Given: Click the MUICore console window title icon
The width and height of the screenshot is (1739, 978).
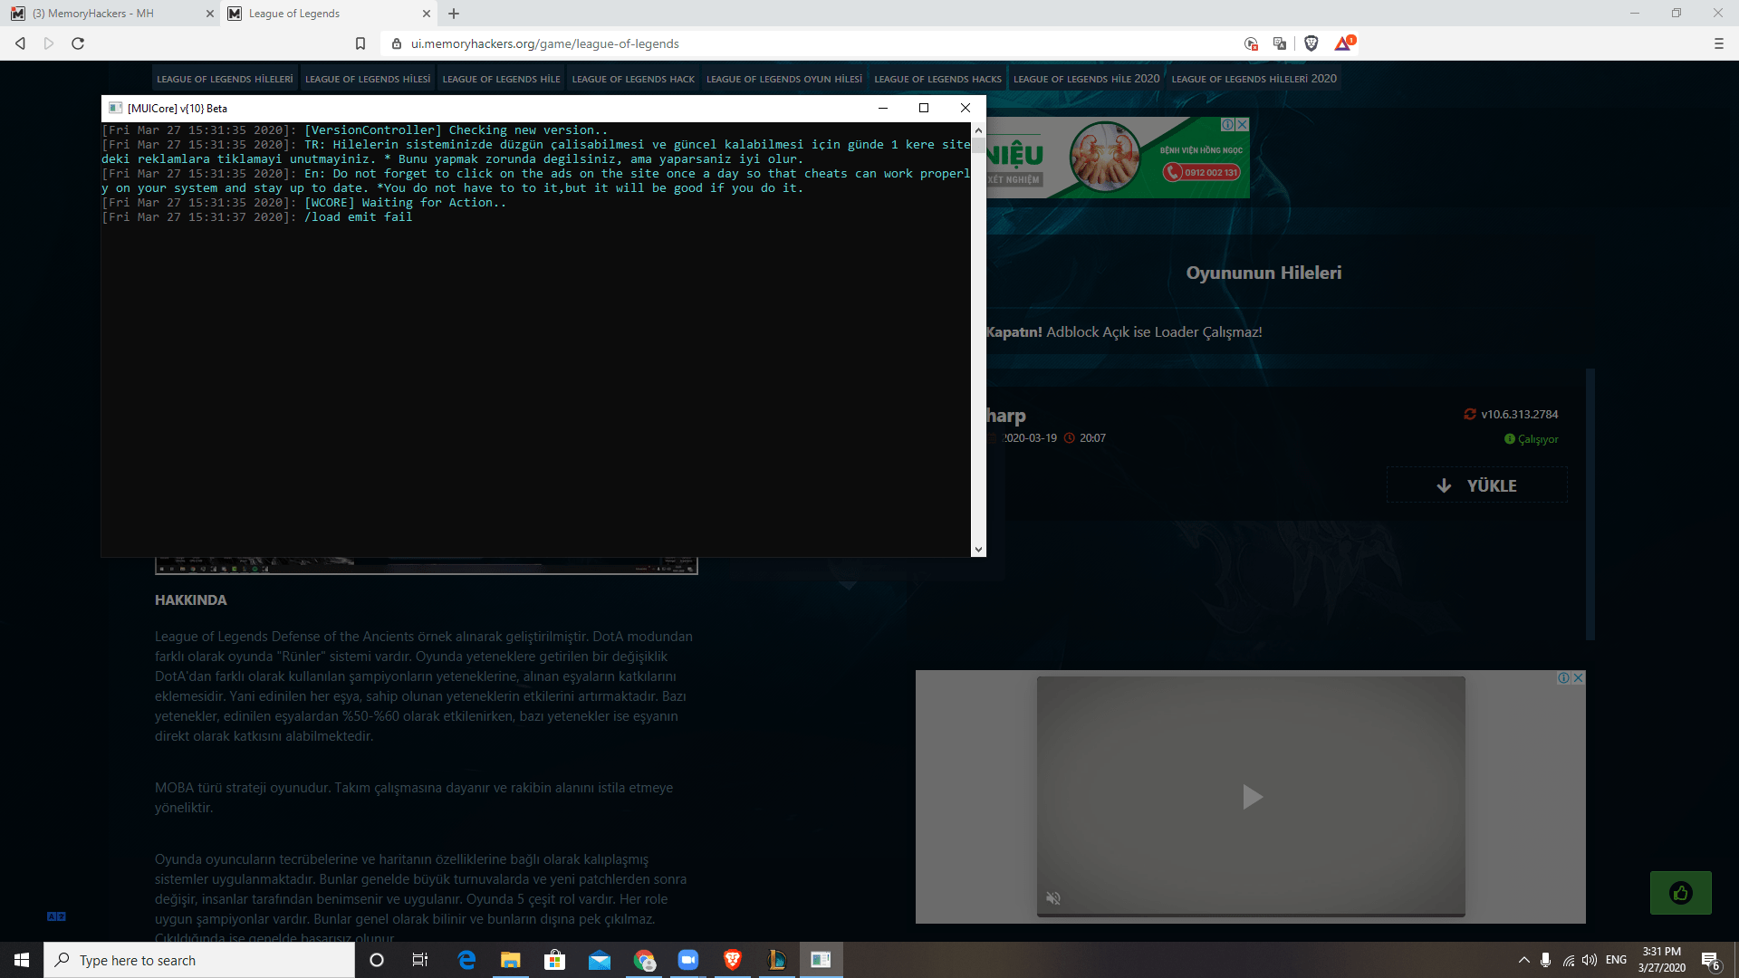Looking at the screenshot, I should 115,108.
